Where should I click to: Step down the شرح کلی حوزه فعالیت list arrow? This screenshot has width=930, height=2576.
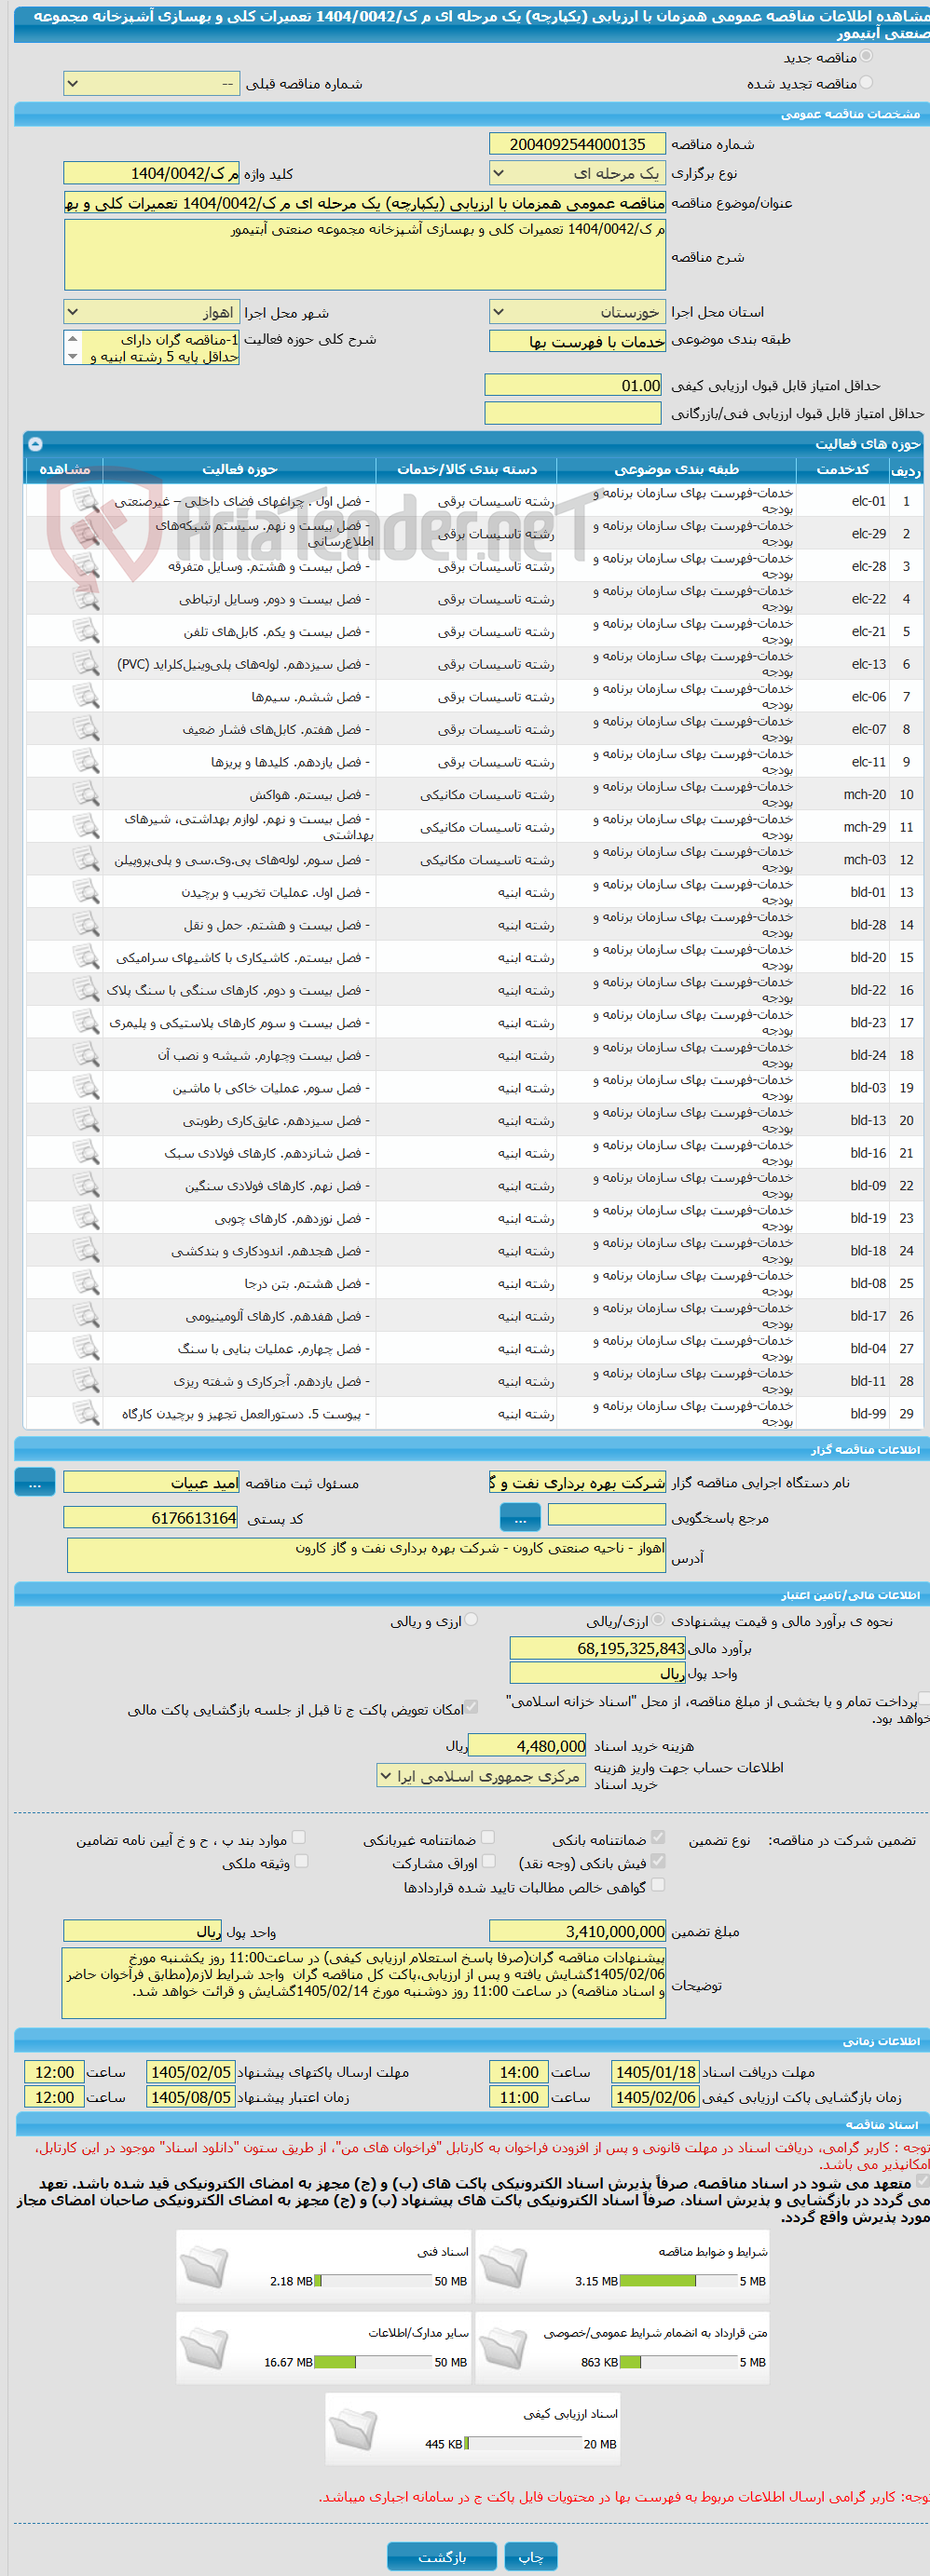click(72, 356)
